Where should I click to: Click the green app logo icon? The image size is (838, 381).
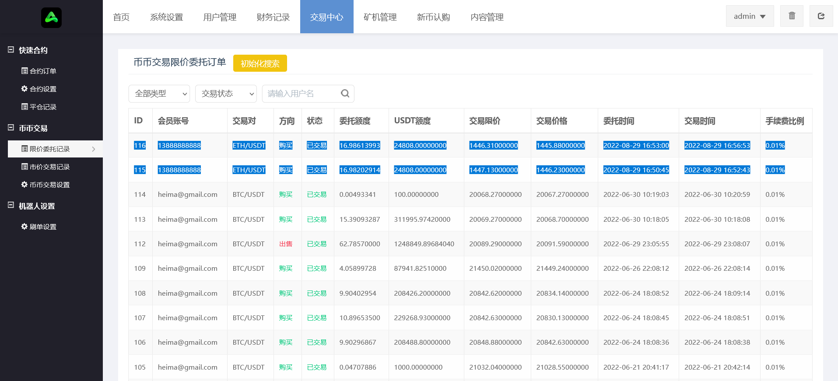pos(51,17)
